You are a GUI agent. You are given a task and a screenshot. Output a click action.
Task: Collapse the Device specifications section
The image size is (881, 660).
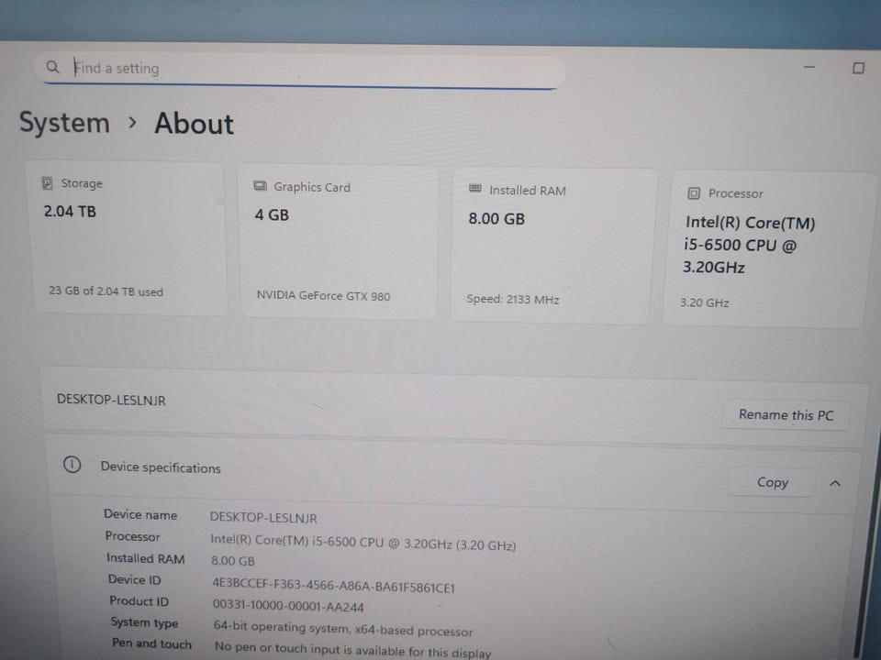click(835, 483)
